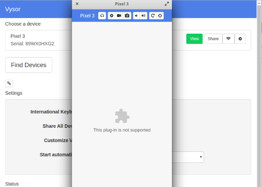This screenshot has width=262, height=187.
Task: Take a screenshot with the camera icon
Action: click(127, 15)
